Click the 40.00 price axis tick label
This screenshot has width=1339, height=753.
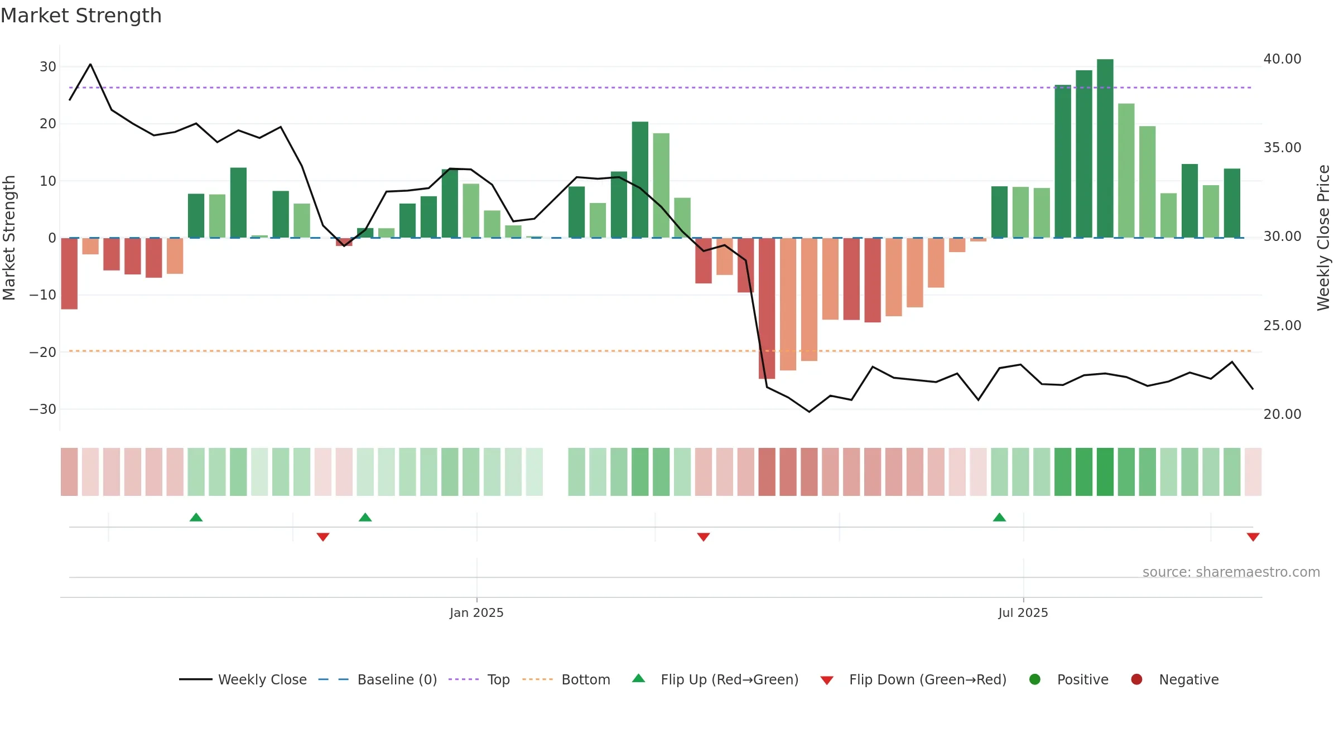1282,59
